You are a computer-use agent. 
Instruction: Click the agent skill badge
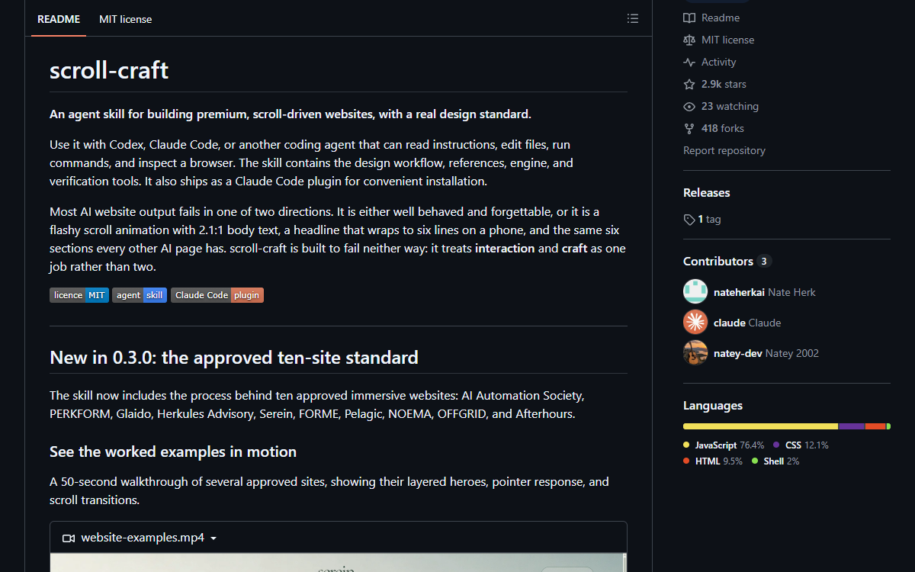click(x=140, y=295)
